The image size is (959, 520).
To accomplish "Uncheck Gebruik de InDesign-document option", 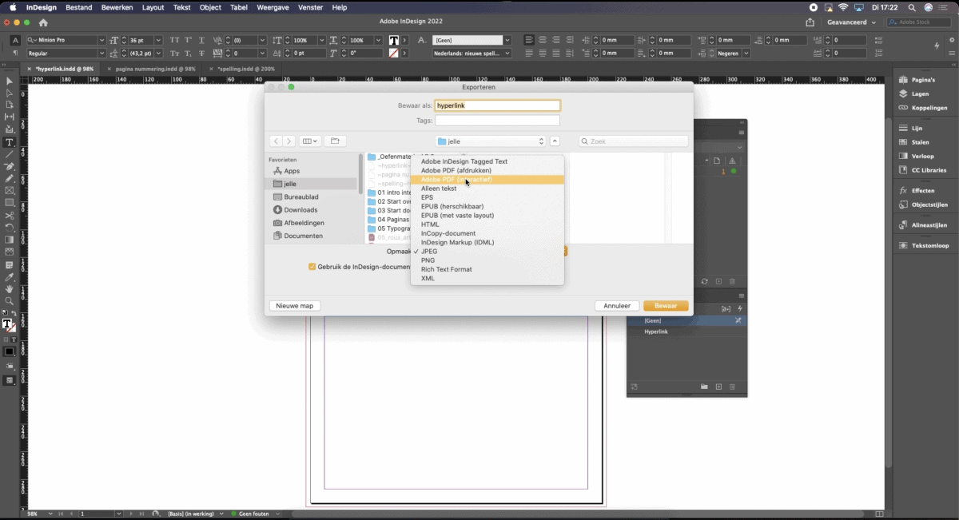I will coord(312,267).
